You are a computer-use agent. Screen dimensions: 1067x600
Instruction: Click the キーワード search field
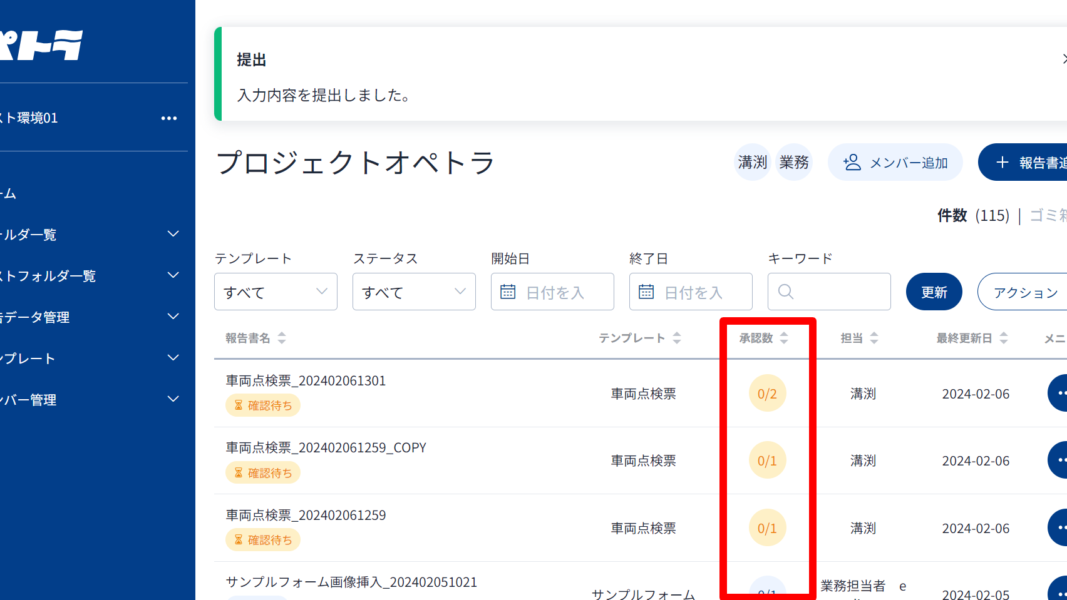(x=829, y=292)
